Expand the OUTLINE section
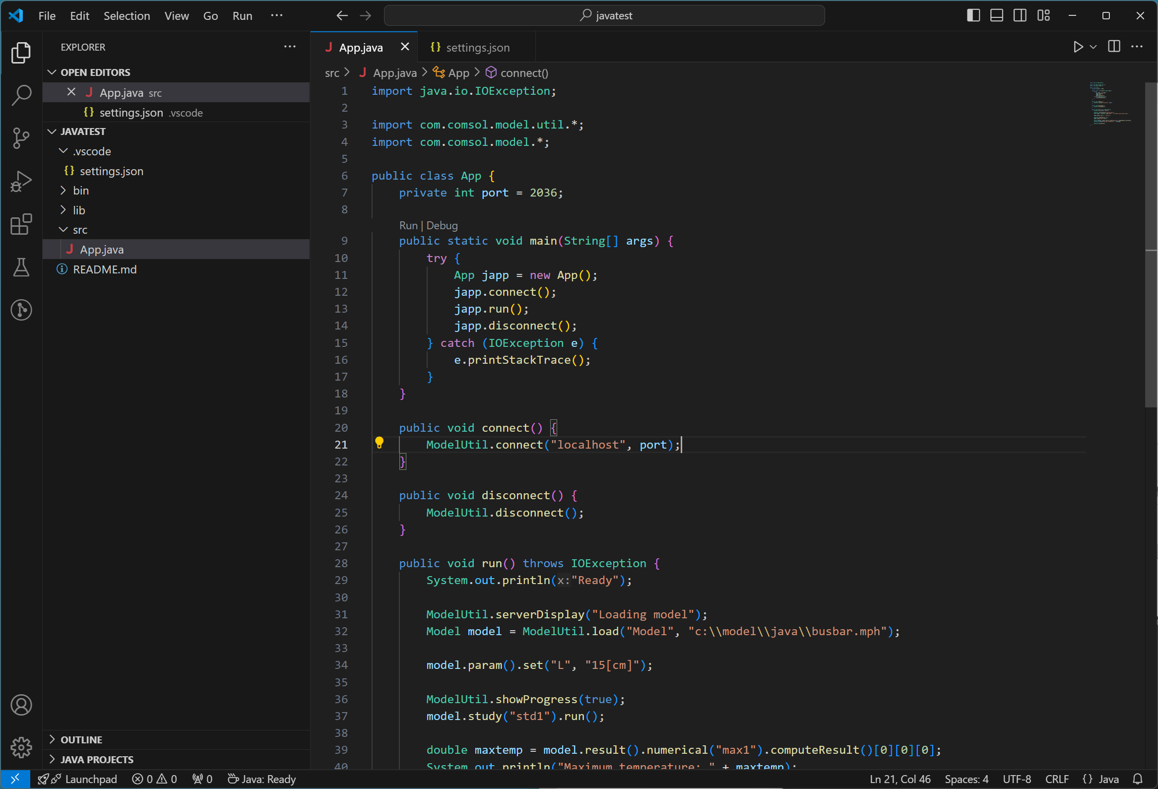The width and height of the screenshot is (1158, 789). point(81,740)
